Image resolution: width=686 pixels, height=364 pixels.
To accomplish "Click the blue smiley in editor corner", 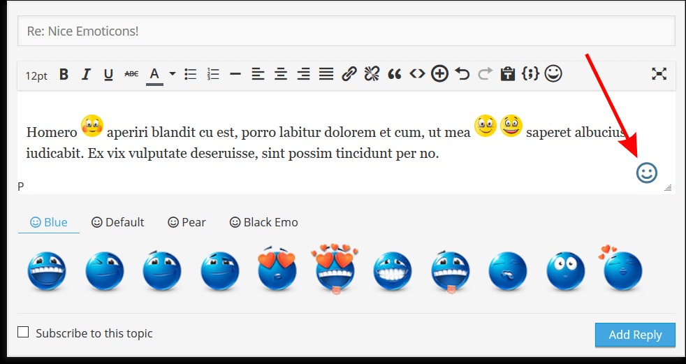I will click(647, 173).
